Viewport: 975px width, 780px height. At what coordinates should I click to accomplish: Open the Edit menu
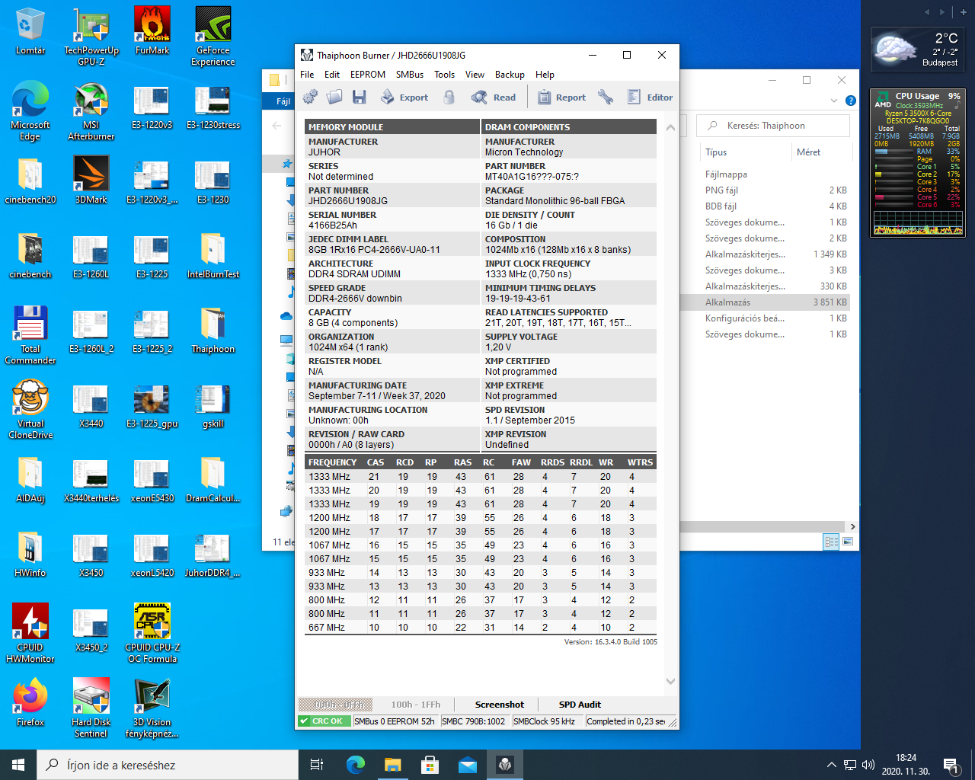[332, 75]
